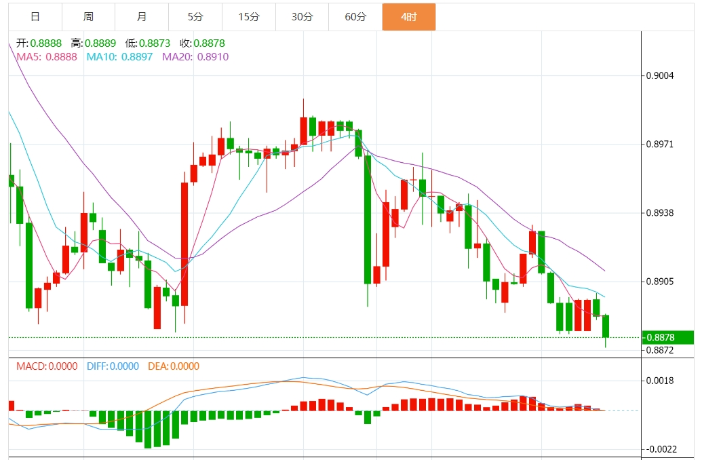Choose the 30分 interval tab
The image size is (702, 460).
pos(303,17)
